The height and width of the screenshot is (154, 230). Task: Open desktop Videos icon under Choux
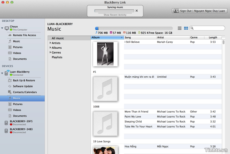10,53
